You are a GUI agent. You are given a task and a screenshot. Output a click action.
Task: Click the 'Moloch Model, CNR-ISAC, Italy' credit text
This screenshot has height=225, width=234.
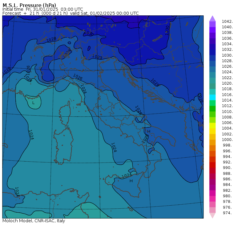click(34, 221)
